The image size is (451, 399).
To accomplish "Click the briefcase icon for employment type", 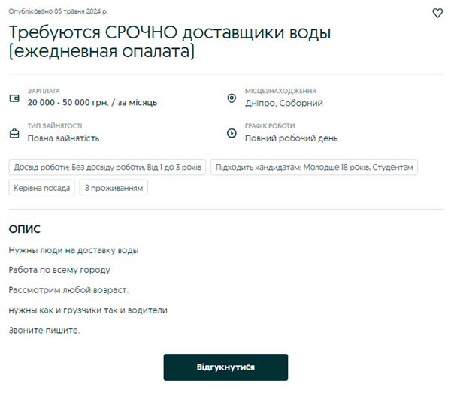I will pos(14,134).
